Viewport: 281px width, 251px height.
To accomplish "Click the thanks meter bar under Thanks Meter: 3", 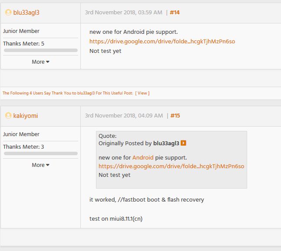I will [41, 153].
